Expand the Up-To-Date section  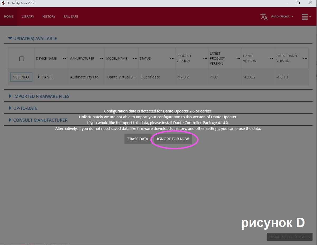click(x=10, y=108)
